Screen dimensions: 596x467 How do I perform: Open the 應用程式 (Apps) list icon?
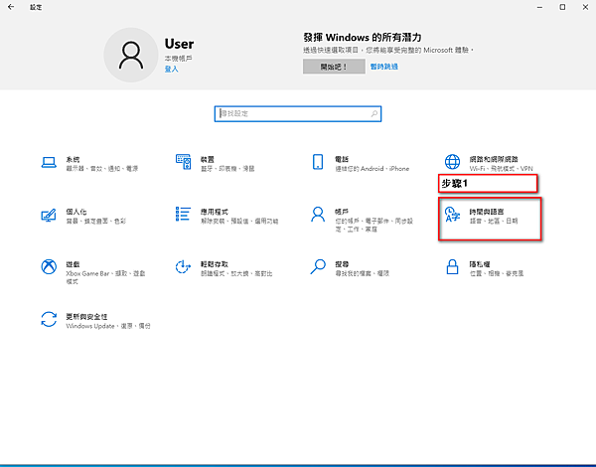pyautogui.click(x=183, y=214)
